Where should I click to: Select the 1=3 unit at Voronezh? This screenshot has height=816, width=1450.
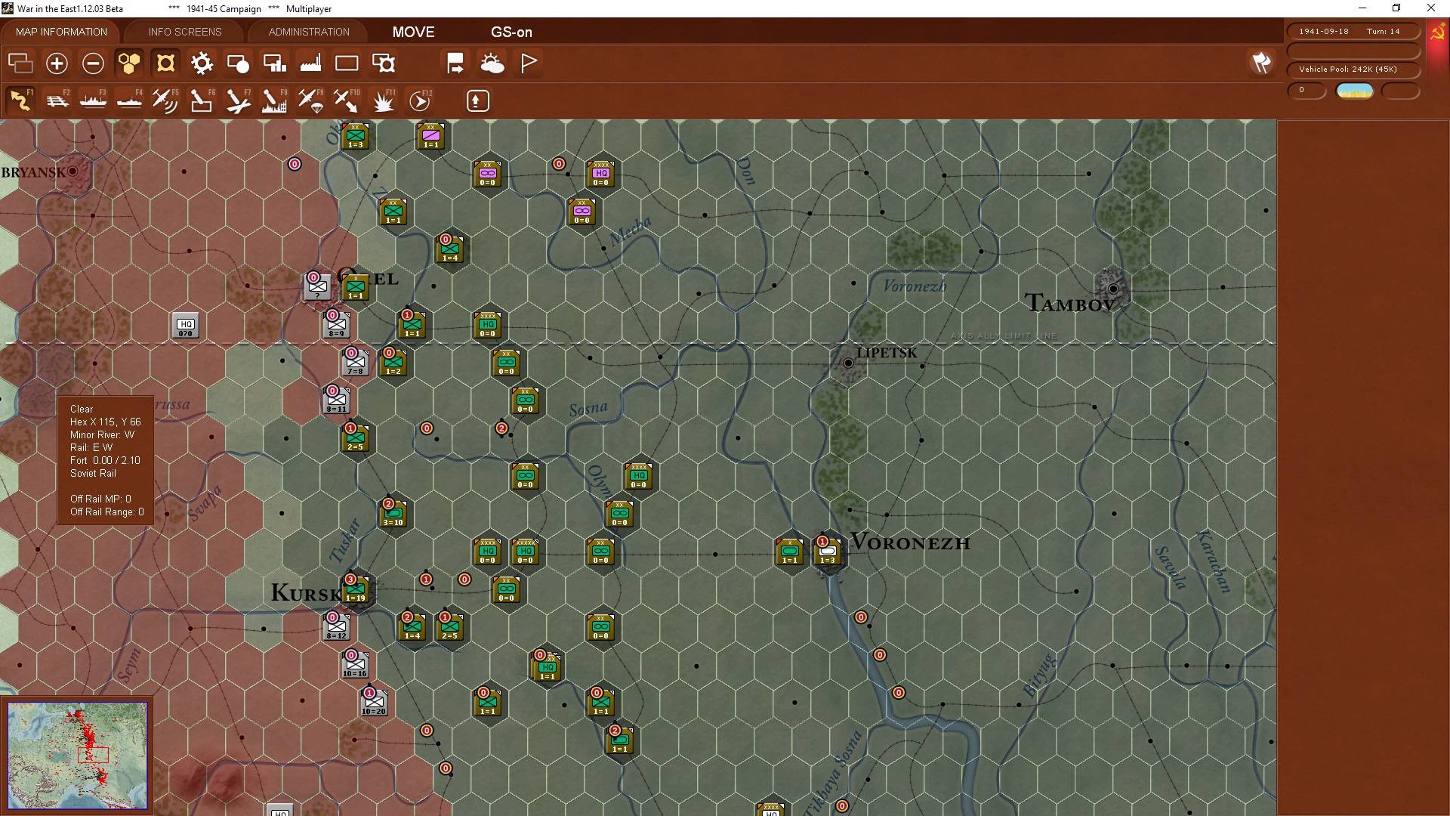[828, 552]
